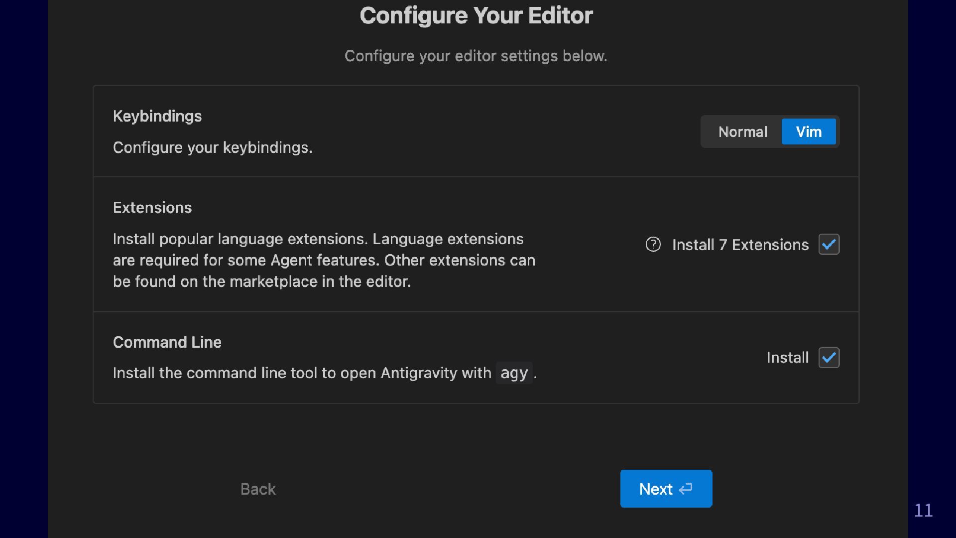Viewport: 956px width, 538px height.
Task: Click the 'agy' inline code snippet
Action: tap(514, 373)
